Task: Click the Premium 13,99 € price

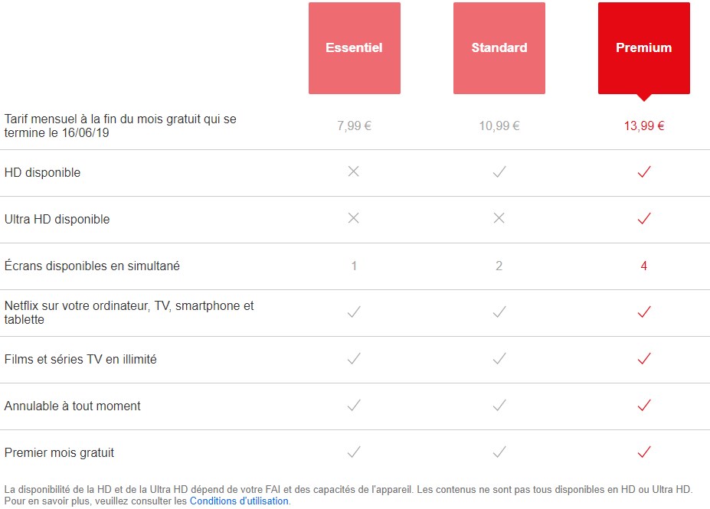Action: pos(644,126)
